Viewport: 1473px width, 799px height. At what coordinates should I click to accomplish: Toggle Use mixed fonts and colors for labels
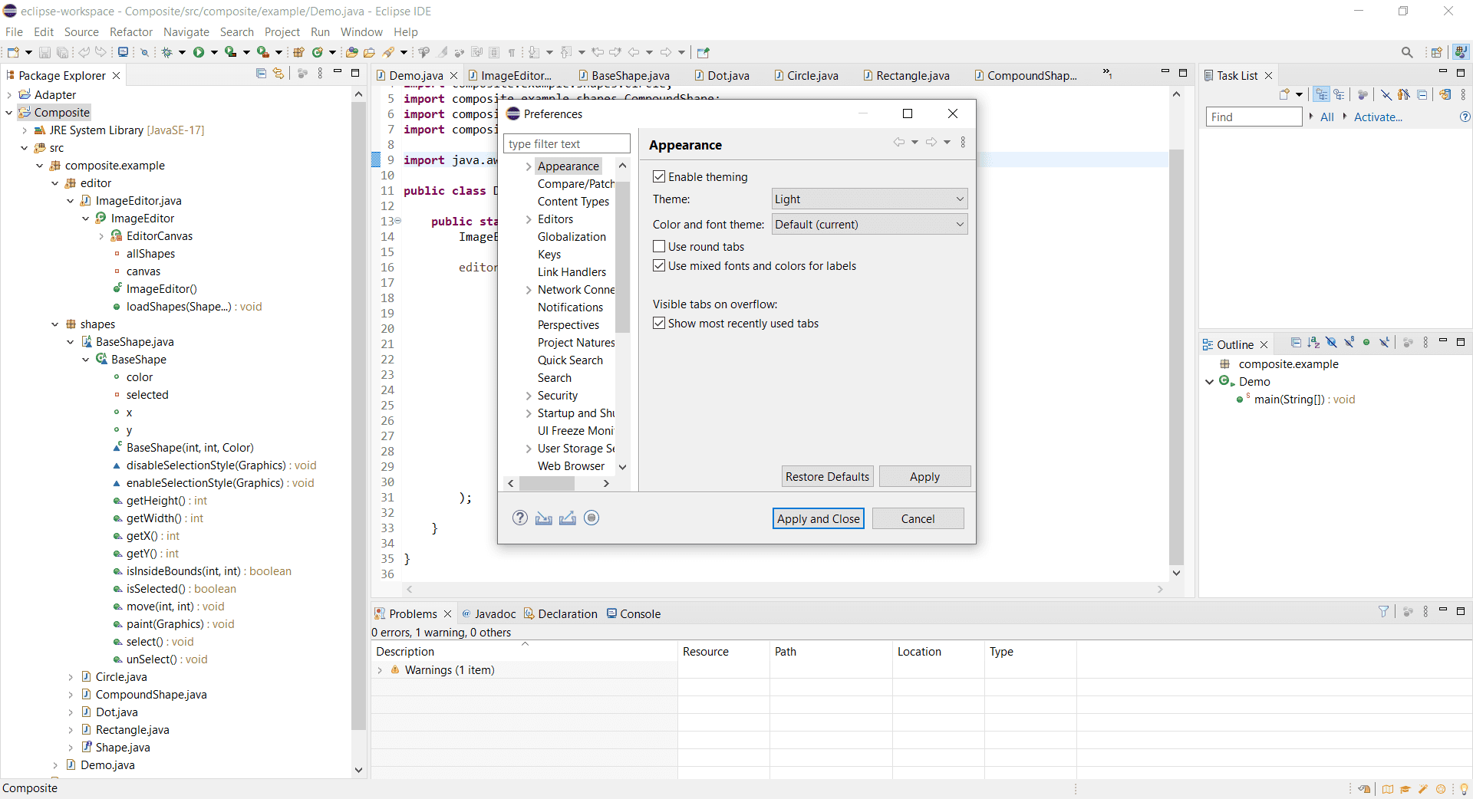click(x=659, y=265)
